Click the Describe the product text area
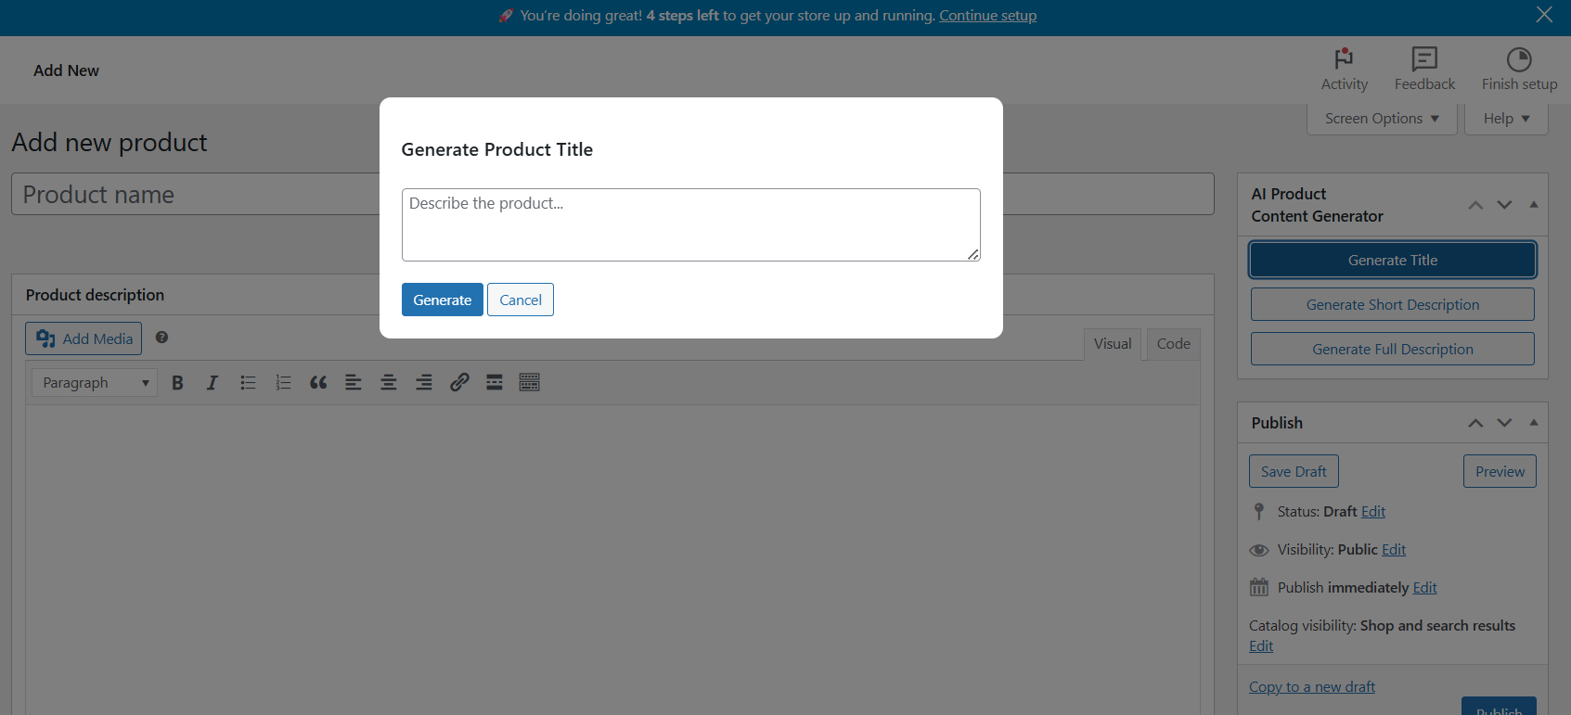 tap(690, 225)
